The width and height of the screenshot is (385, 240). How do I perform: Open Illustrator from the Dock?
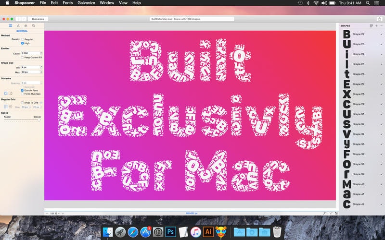pos(208,232)
